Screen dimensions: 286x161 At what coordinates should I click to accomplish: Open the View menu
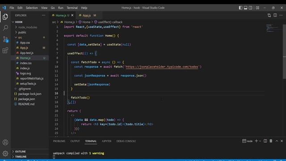[x=44, y=8]
